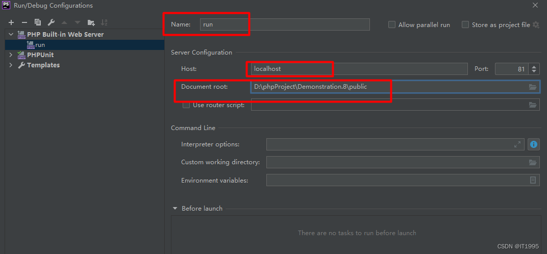Move configuration down arrow

pyautogui.click(x=78, y=22)
